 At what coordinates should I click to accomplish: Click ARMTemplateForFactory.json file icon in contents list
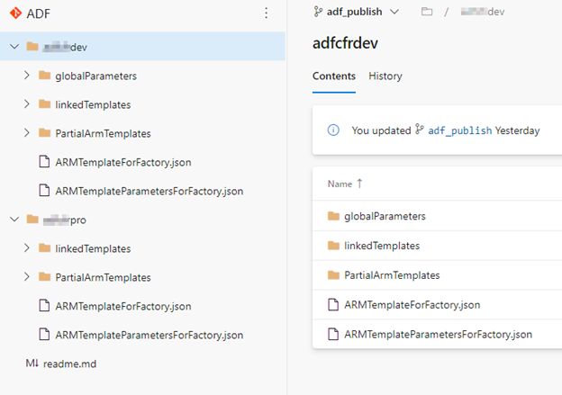[x=333, y=305]
